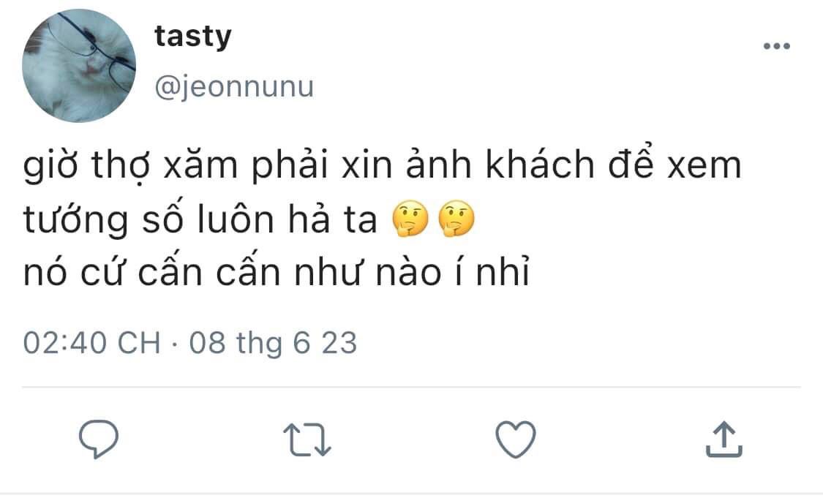Click the first thinking face emoji
Screen dimensions: 823x498
(x=410, y=219)
